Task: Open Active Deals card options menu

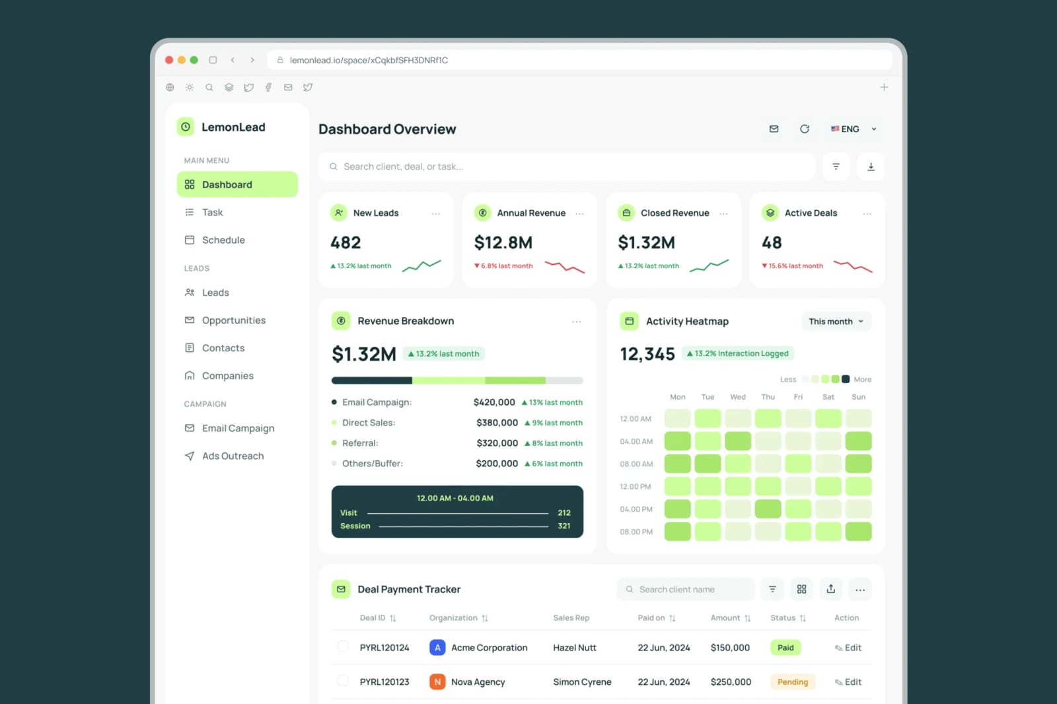Action: coord(867,213)
